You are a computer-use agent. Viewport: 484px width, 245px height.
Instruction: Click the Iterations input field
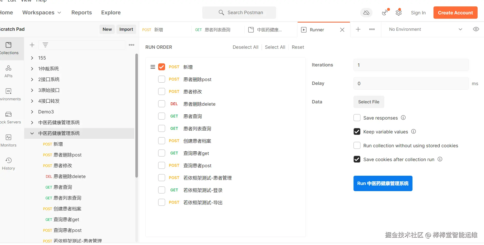pos(411,65)
